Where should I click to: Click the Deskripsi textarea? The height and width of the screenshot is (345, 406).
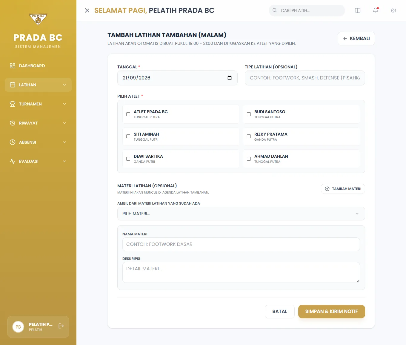point(241,272)
